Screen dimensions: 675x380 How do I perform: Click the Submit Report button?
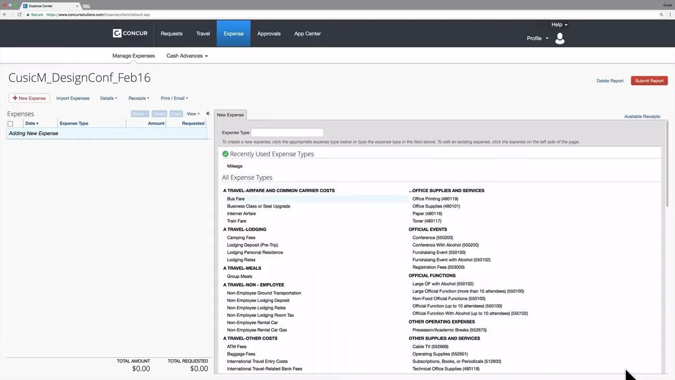(x=649, y=81)
